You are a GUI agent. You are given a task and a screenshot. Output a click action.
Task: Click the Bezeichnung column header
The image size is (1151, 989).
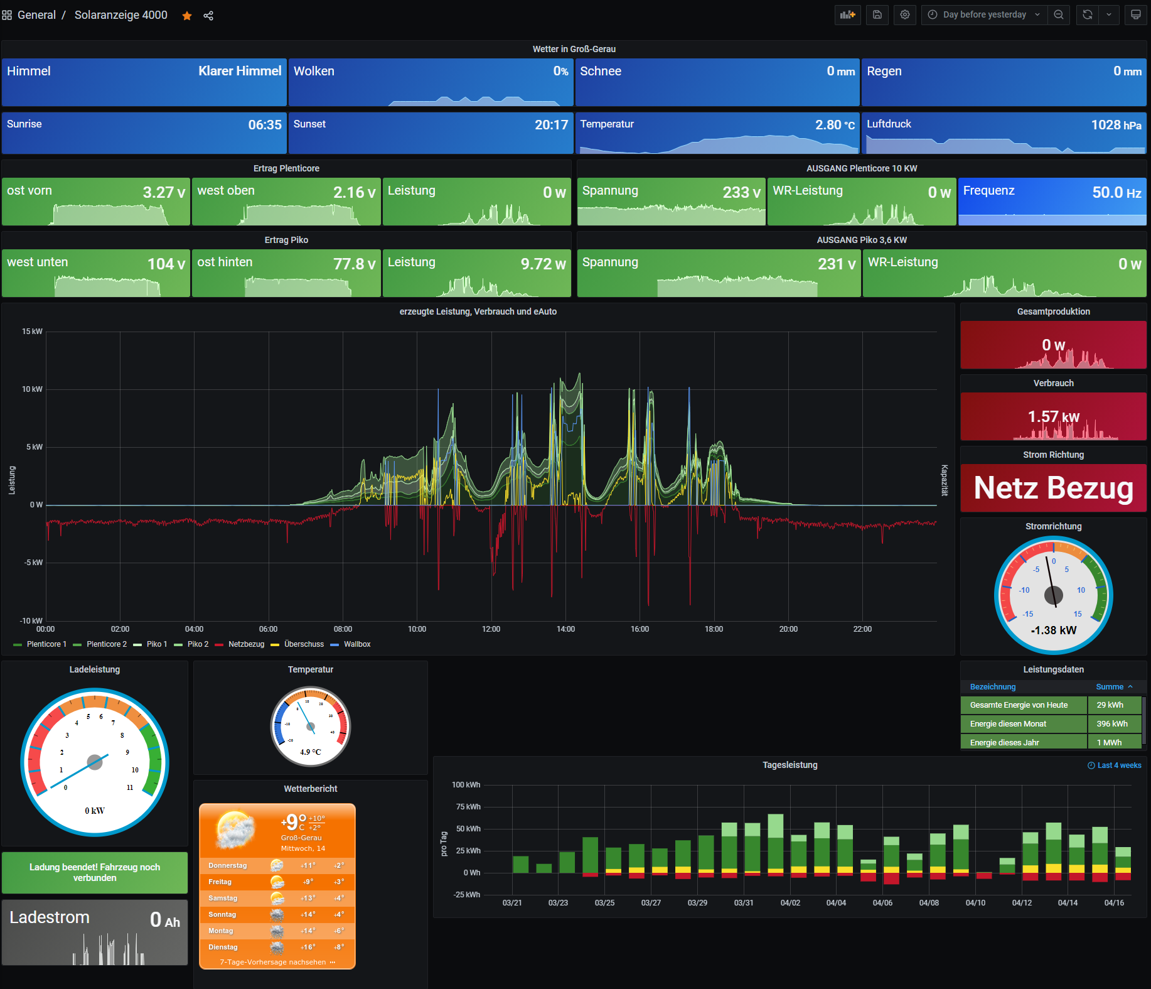point(992,687)
